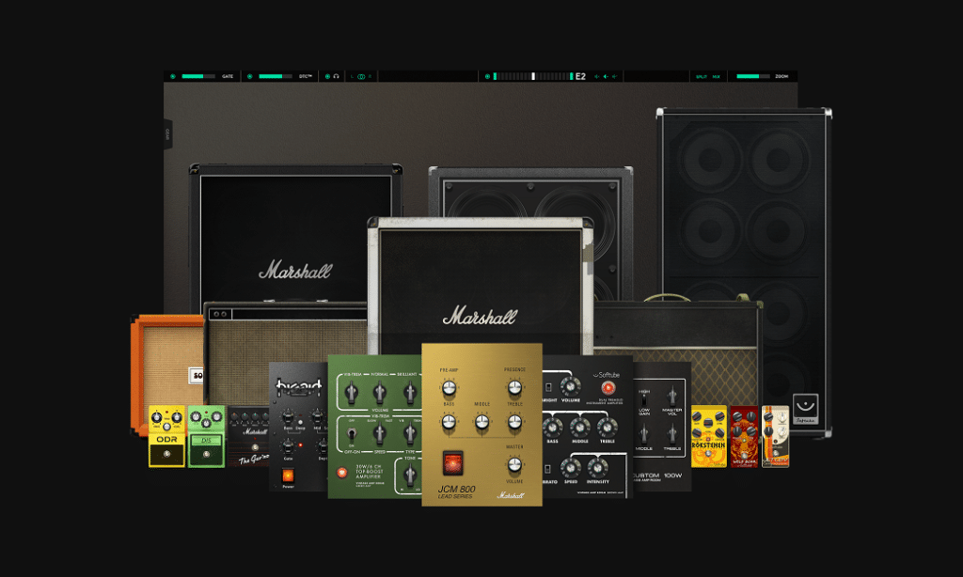Image resolution: width=963 pixels, height=577 pixels.
Task: Click the green amp Normal volume knob
Action: coord(380,392)
